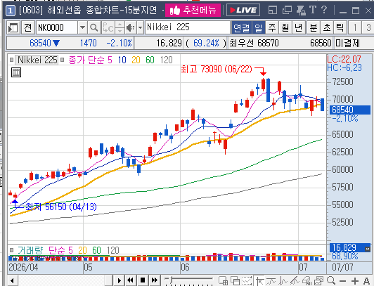This screenshot has width=374, height=286.
Task: Click the crosshair axis tool icon
Action: (x=259, y=281)
